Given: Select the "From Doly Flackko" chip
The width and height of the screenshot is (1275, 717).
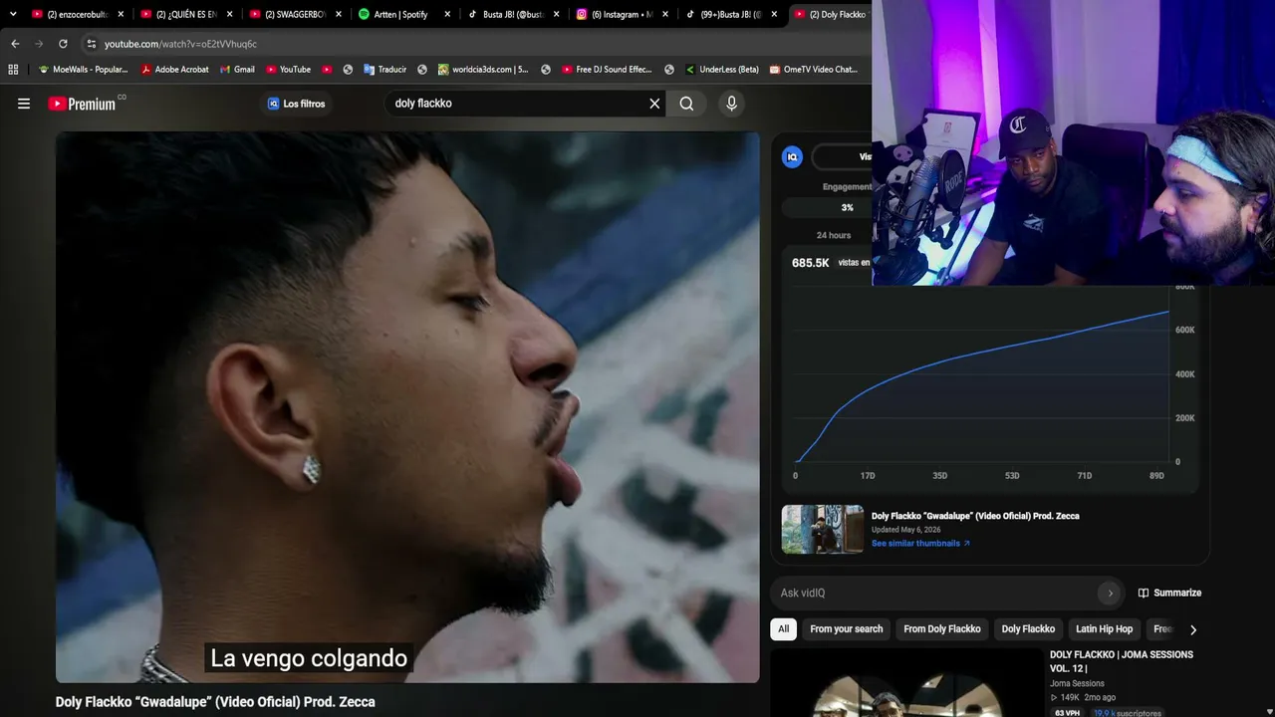Looking at the screenshot, I should 942,629.
